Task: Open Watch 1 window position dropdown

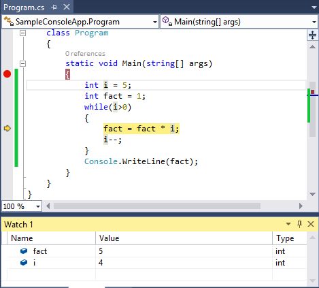Action: click(x=288, y=224)
